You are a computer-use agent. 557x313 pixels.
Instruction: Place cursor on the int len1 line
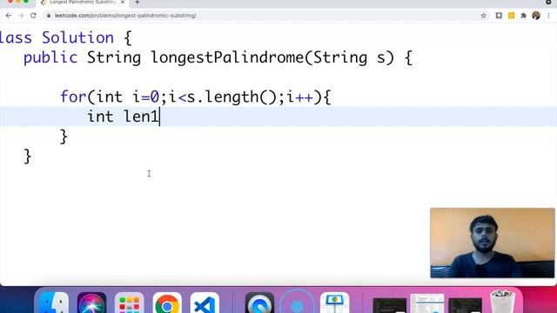278,117
